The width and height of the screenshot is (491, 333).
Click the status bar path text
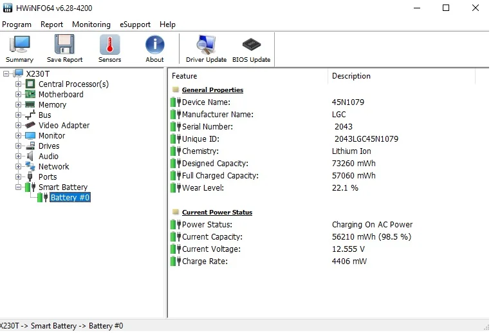[x=61, y=326]
